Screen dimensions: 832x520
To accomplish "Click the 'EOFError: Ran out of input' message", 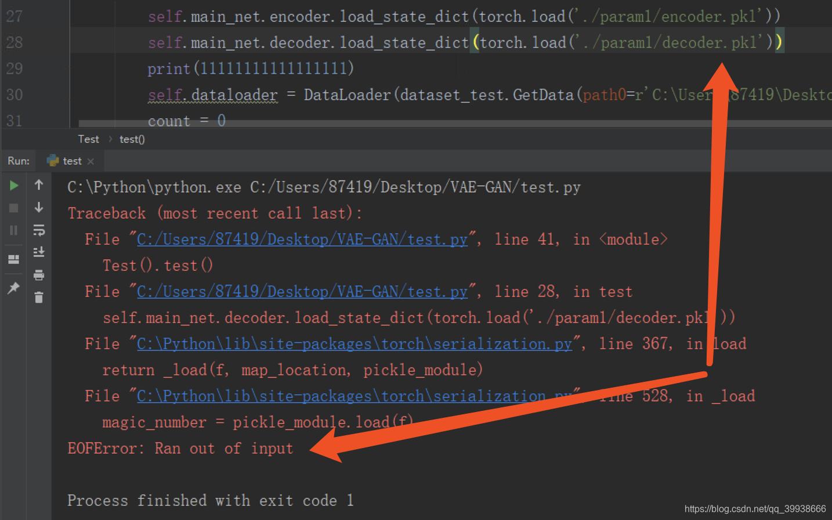I will 180,448.
